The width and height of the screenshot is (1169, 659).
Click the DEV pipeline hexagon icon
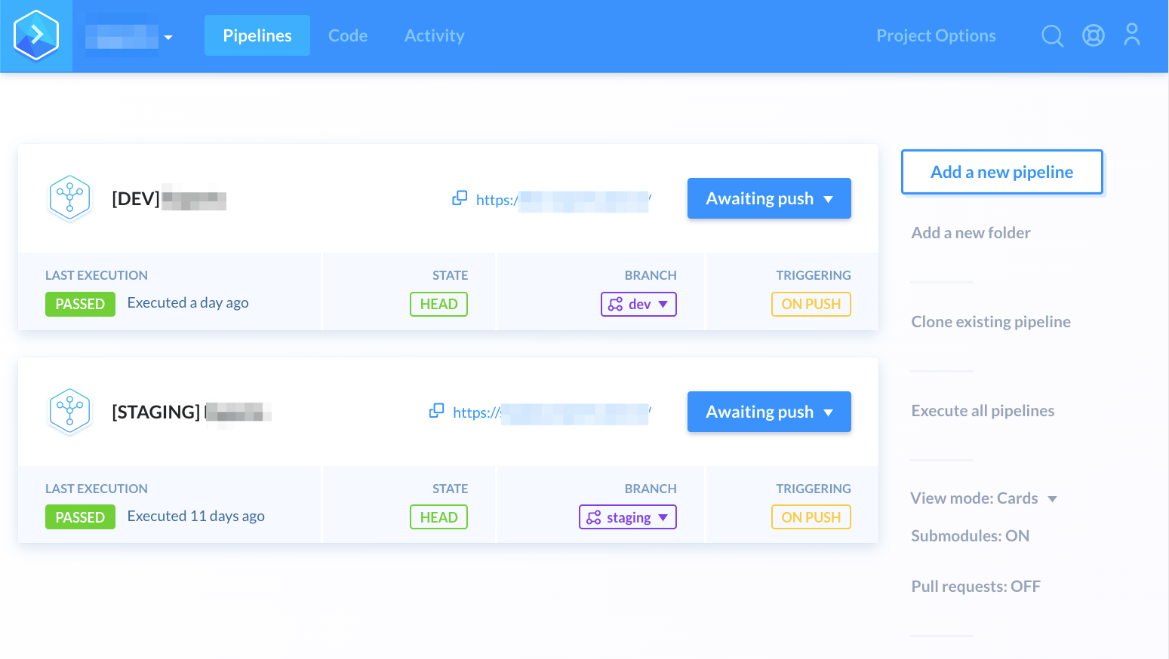click(69, 198)
